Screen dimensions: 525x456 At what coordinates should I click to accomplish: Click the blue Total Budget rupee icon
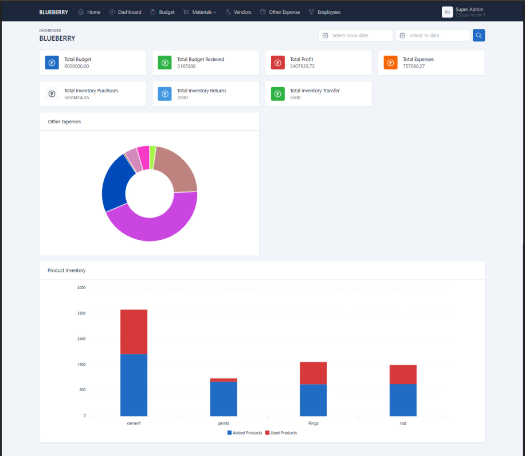52,63
